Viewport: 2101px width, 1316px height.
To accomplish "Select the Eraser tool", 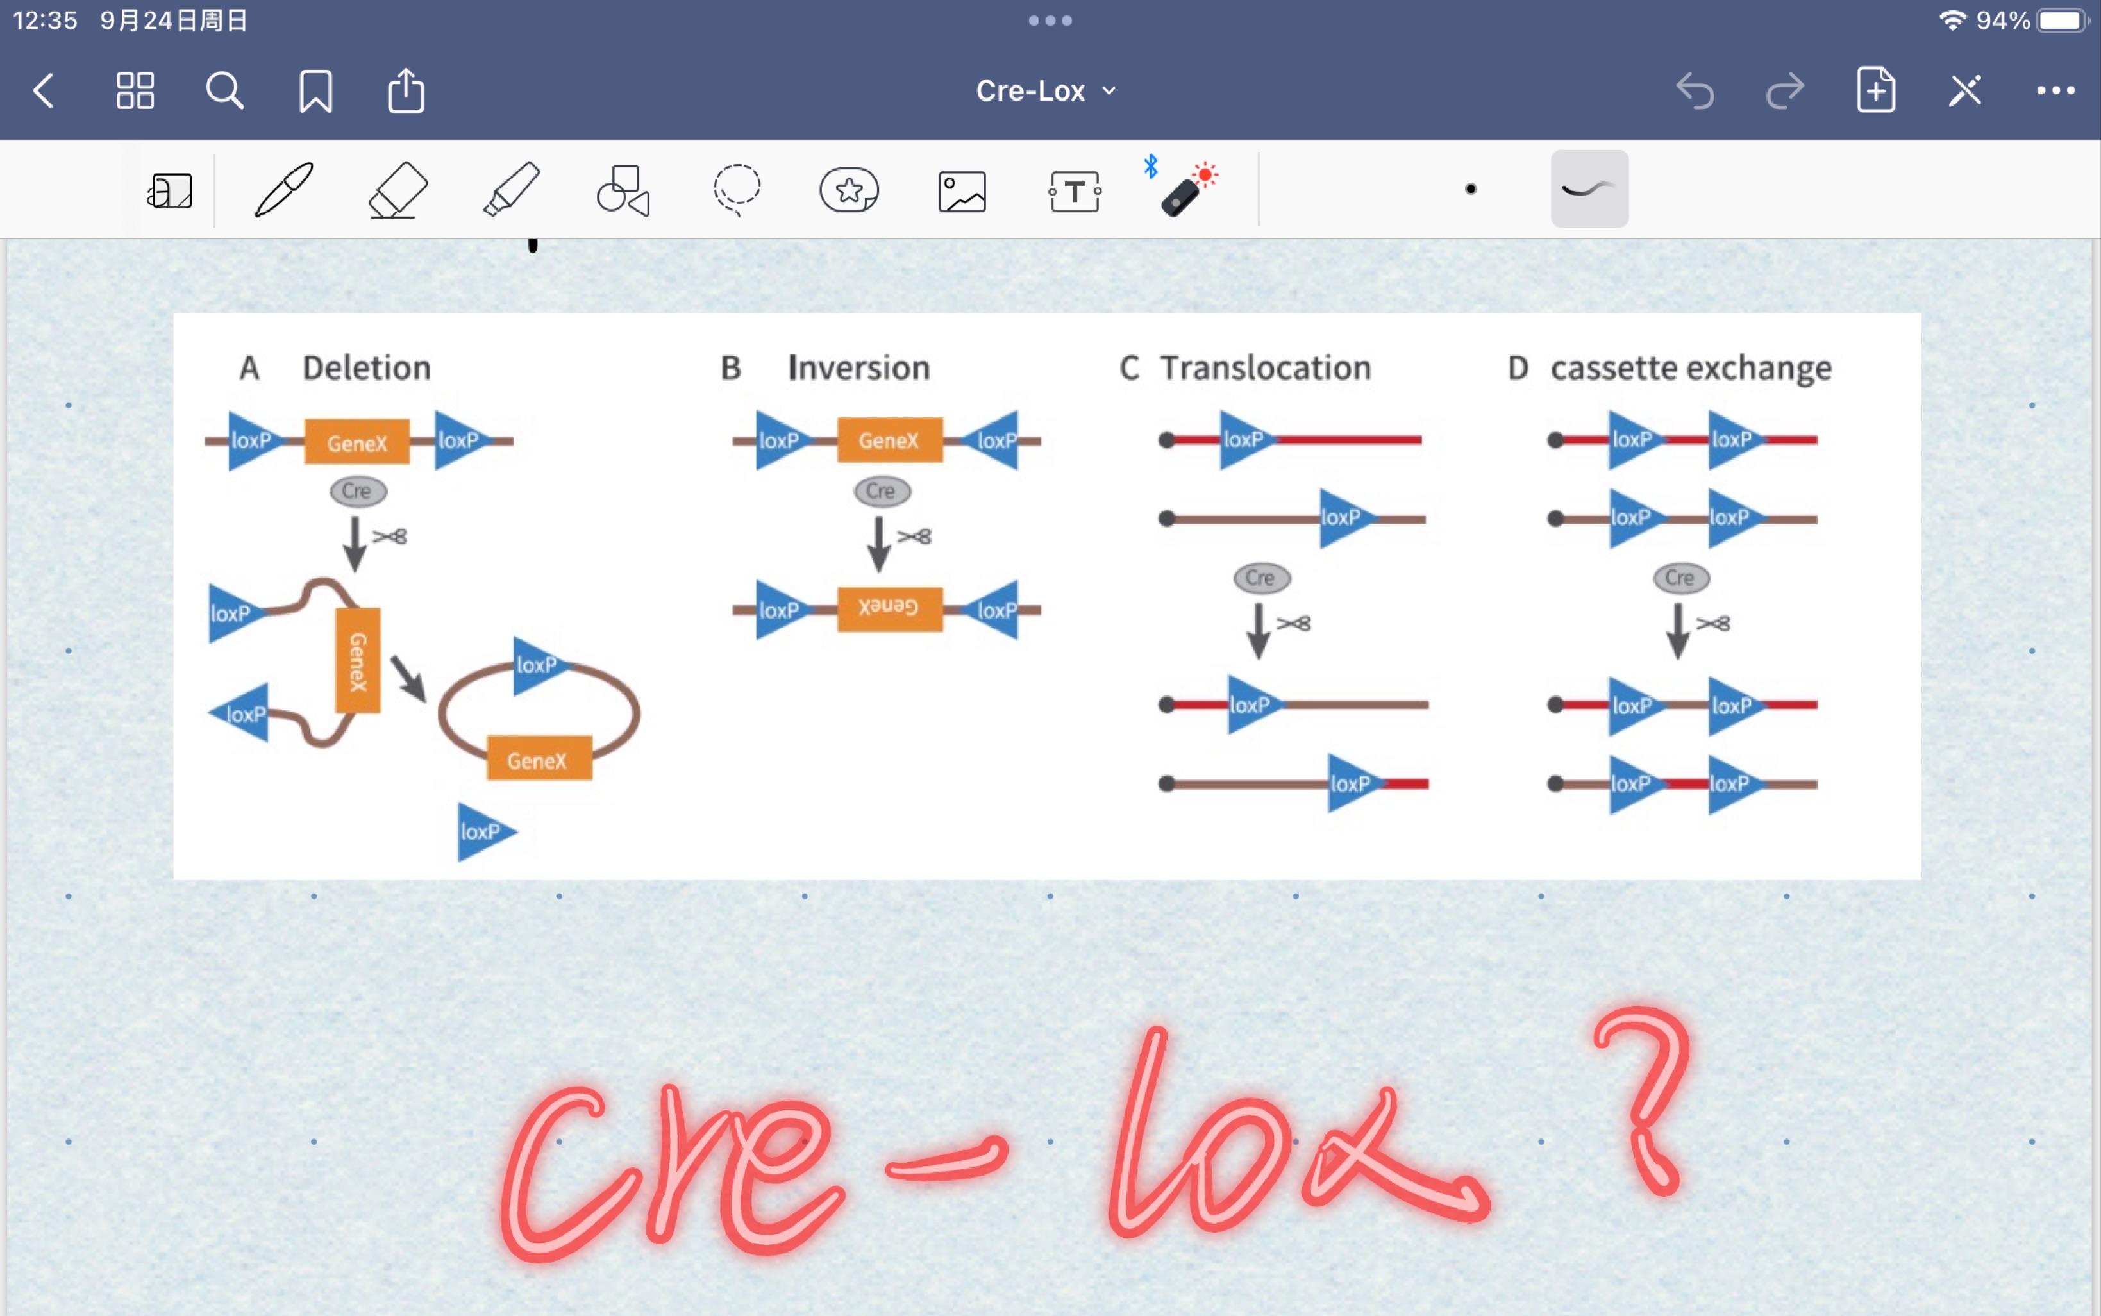I will (x=398, y=190).
